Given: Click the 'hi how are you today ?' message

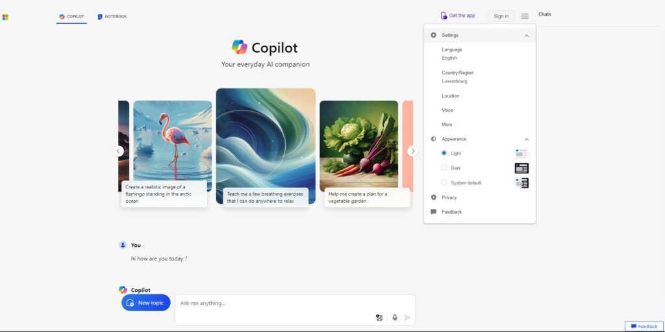Looking at the screenshot, I should pos(159,259).
